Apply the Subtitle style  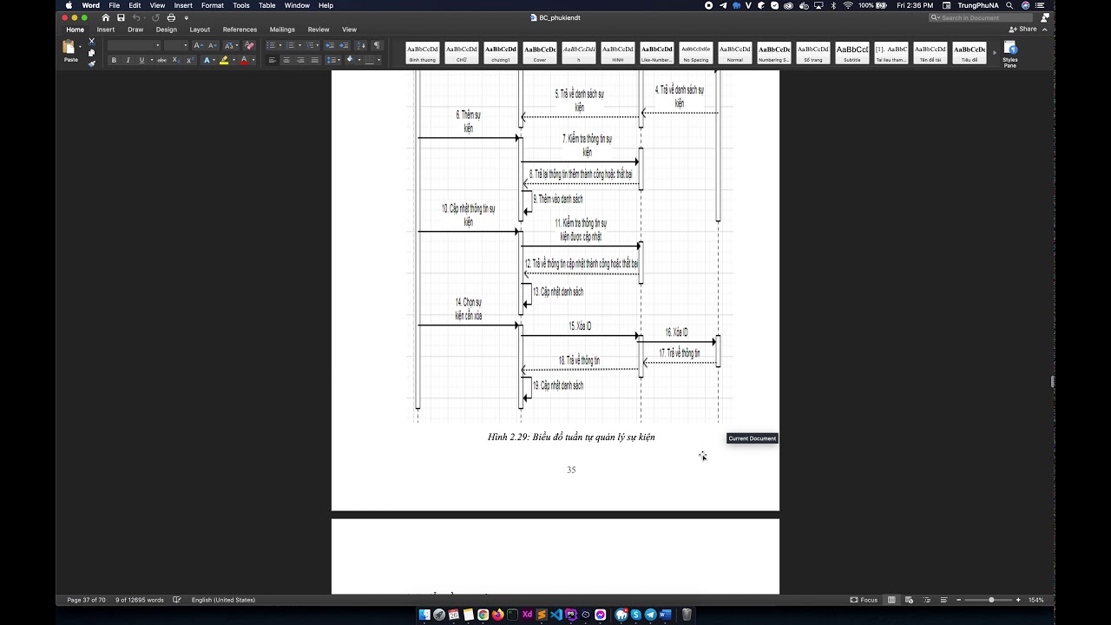[852, 53]
